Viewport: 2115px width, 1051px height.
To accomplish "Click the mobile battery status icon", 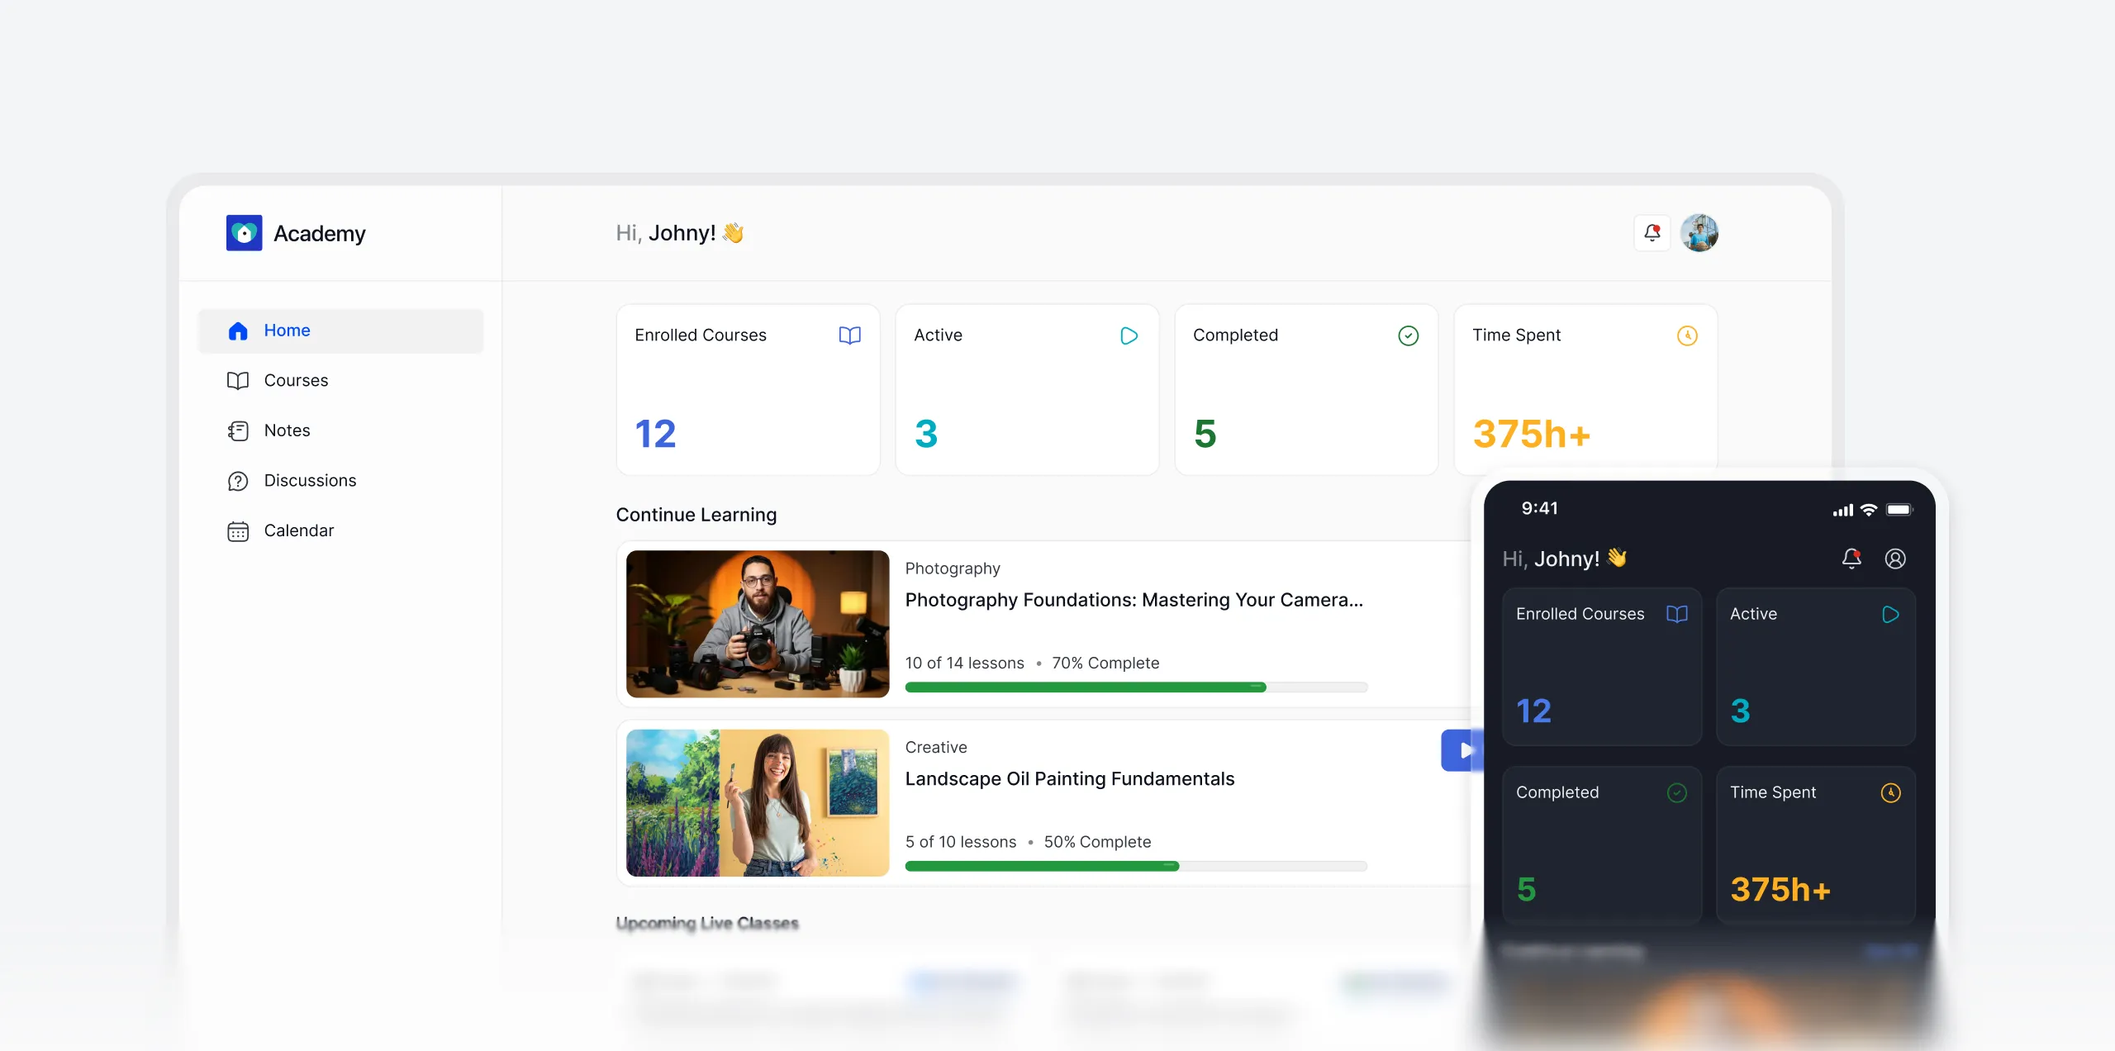I will coord(1899,510).
